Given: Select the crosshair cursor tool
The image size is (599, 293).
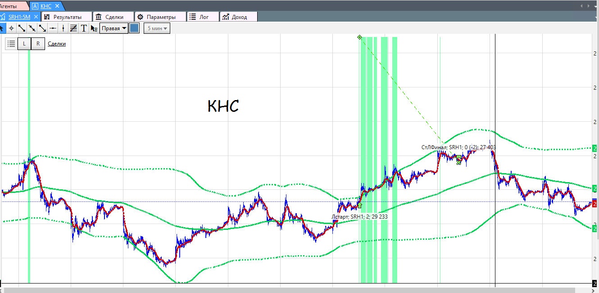Looking at the screenshot, I should point(11,28).
